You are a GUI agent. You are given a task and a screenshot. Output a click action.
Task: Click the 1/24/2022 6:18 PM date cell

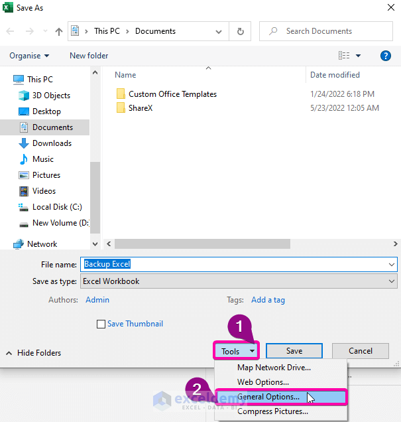342,94
